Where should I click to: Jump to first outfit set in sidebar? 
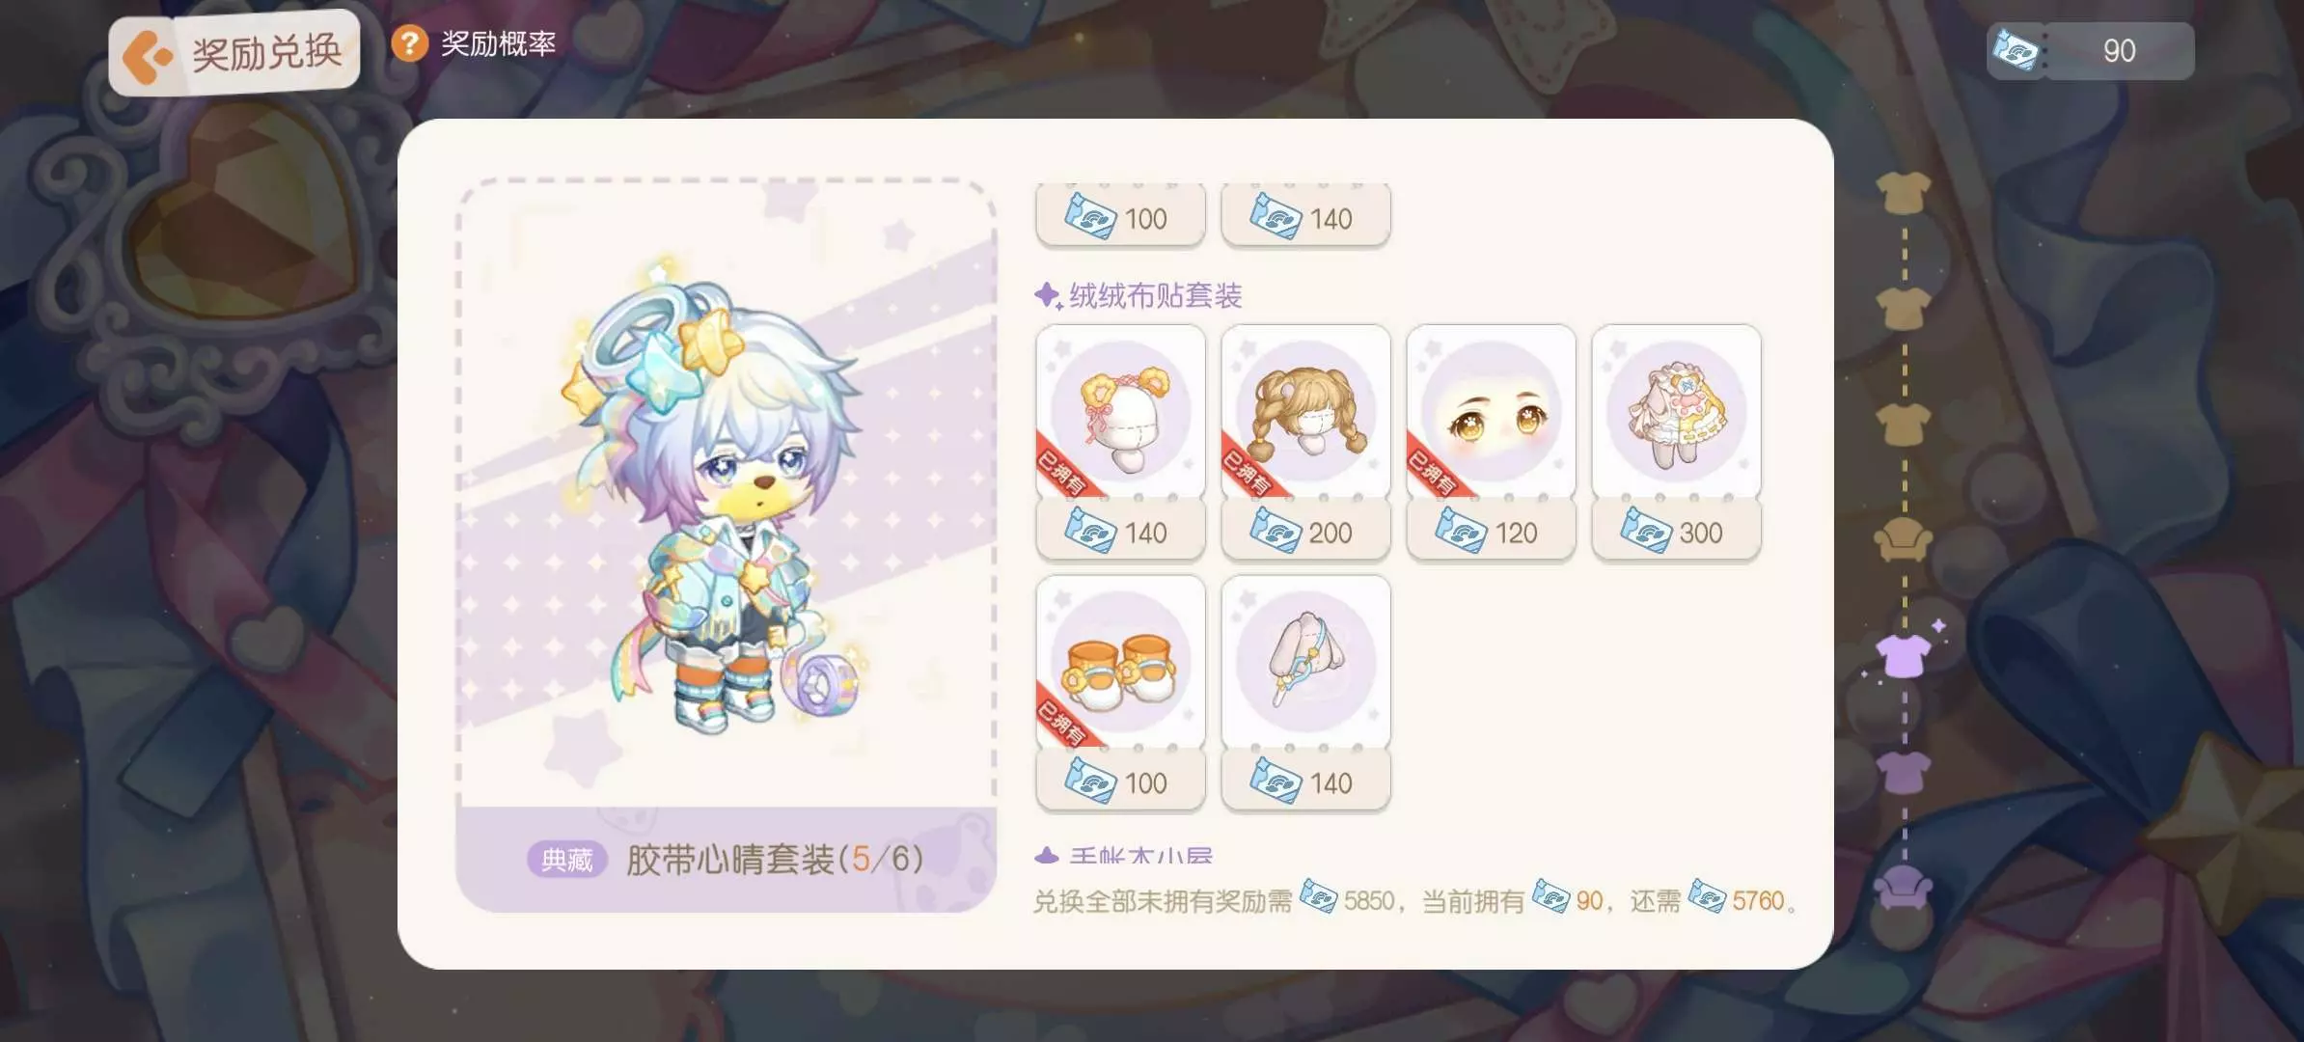coord(1904,193)
